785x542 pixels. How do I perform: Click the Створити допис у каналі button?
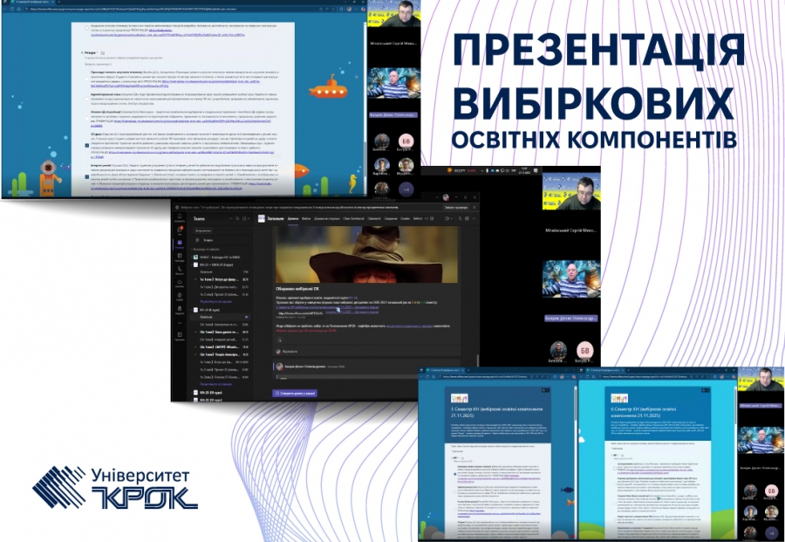point(297,393)
